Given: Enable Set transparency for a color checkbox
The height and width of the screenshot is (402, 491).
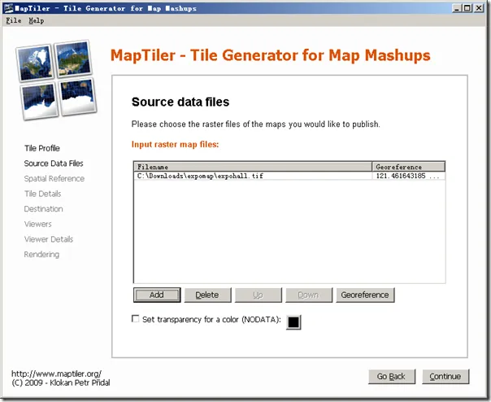Looking at the screenshot, I should pyautogui.click(x=135, y=319).
